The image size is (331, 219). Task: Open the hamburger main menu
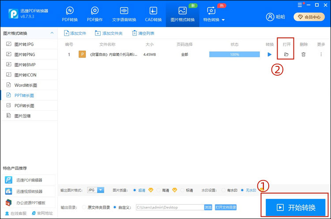[x=300, y=5]
